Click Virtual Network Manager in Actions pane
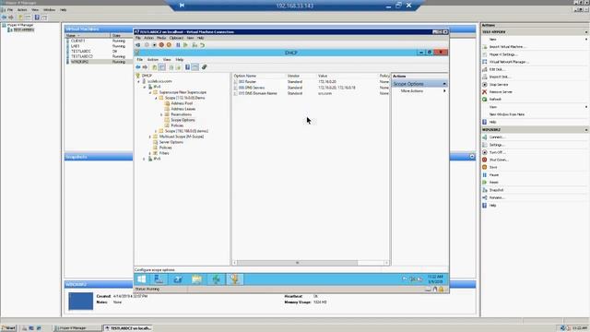 [509, 62]
